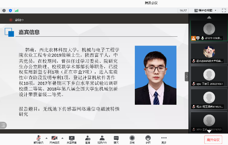Start screen sharing (共享屏幕)
The height and width of the screenshot is (145, 228).
(x=71, y=139)
